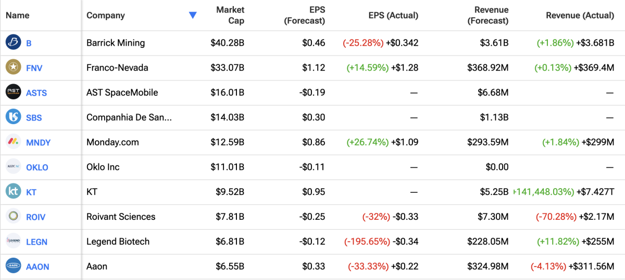Screen dimensions: 625x280
Task: Click the AST SpaceMobile logo icon
Action: coord(13,92)
